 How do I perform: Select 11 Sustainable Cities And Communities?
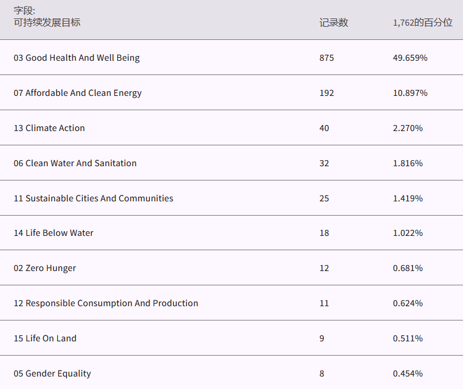[93, 198]
